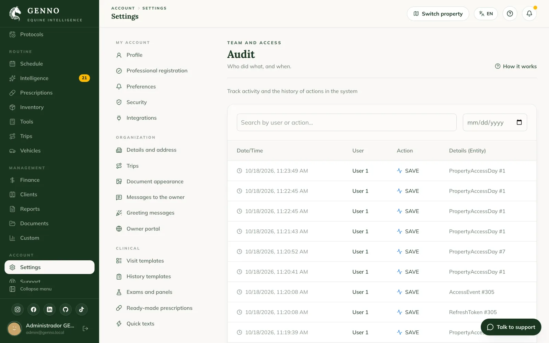This screenshot has width=549, height=343.
Task: Open notifications bell icon
Action: tap(529, 14)
